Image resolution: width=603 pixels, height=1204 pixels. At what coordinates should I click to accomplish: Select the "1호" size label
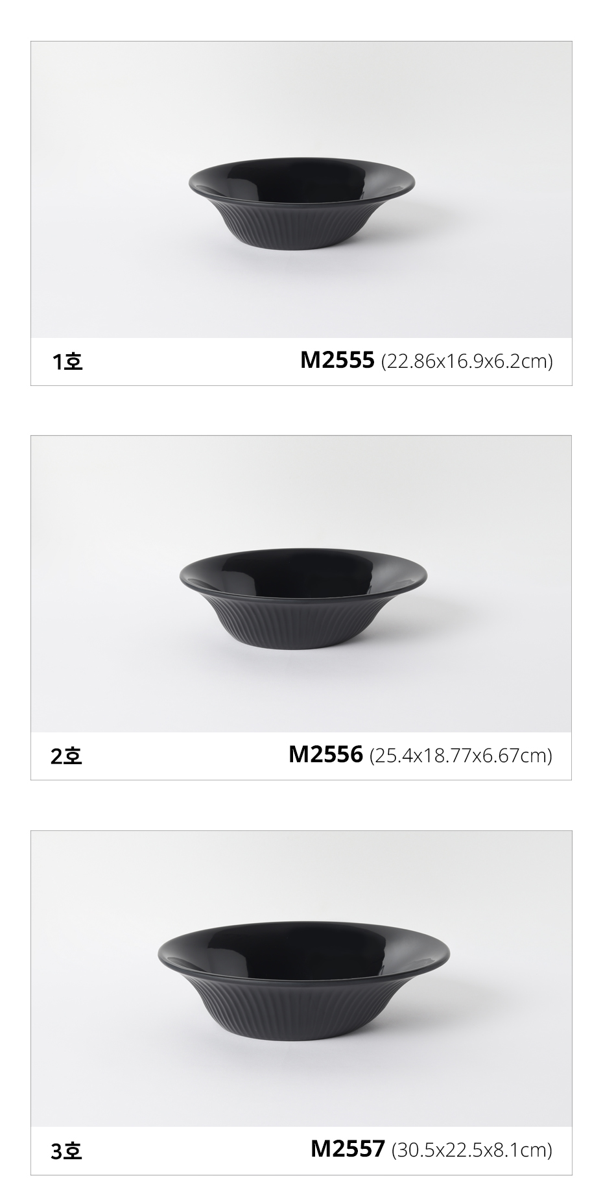pos(67,362)
